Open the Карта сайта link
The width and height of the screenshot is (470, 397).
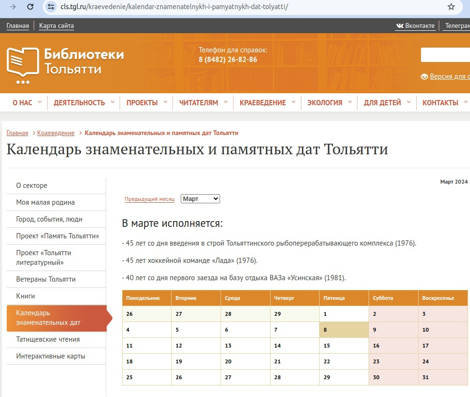[56, 26]
